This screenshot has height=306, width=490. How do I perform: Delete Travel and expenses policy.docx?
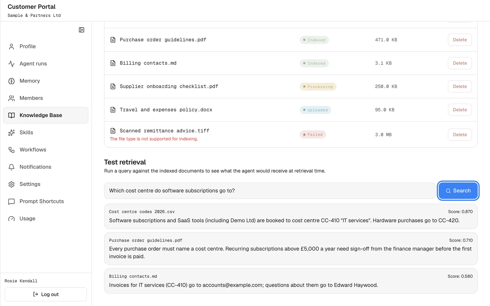point(460,110)
